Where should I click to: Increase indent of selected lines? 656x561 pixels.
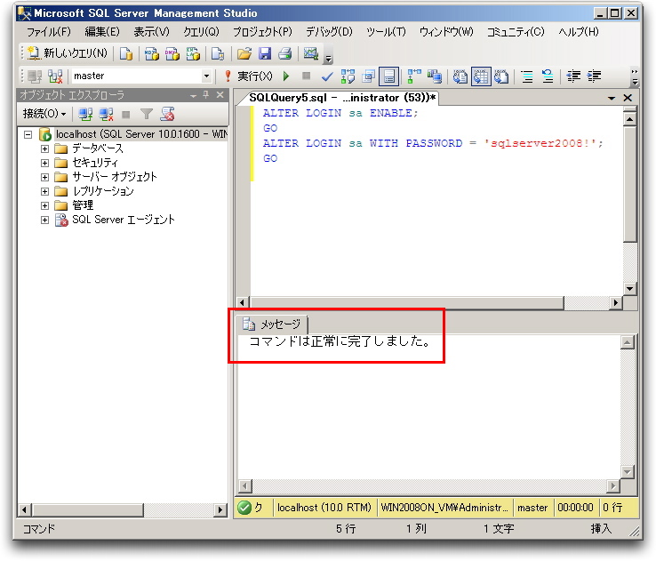click(594, 76)
